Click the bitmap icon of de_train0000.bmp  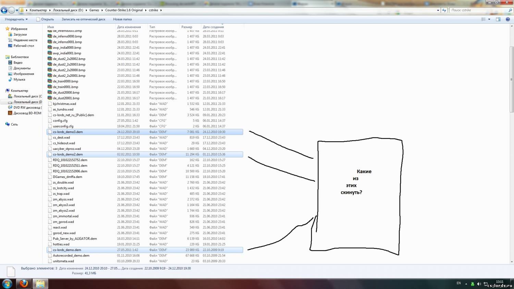click(x=50, y=81)
